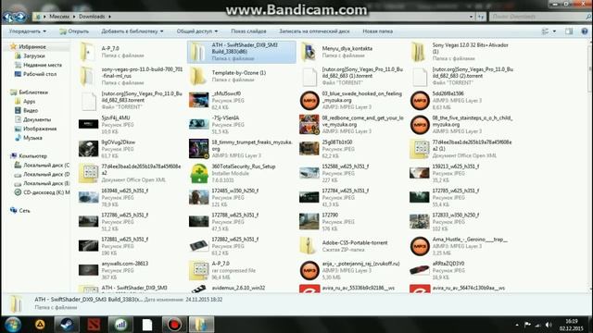This screenshot has width=593, height=333.
Task: Select the 5dd26f8e1596 MP3 file icon
Action: tap(420, 101)
